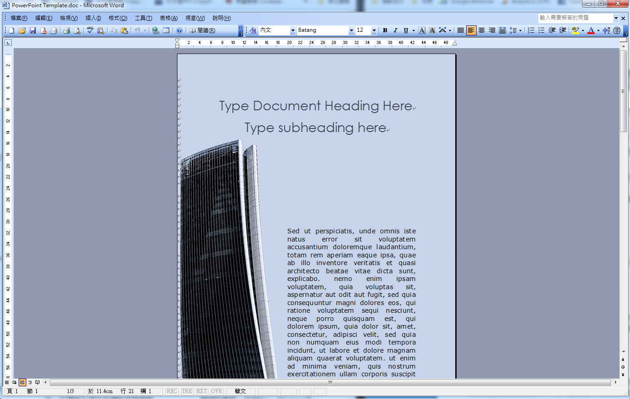Toggle Italic formatting
Viewport: 630px width, 399px height.
(395, 30)
